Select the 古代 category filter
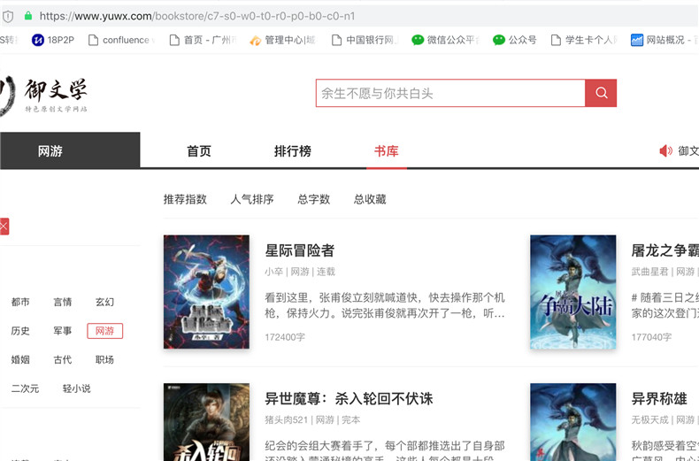Screen dimensions: 699x461 point(63,360)
